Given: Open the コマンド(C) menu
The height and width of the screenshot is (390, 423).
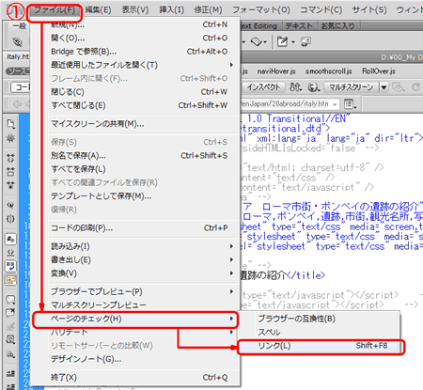Looking at the screenshot, I should click(321, 10).
